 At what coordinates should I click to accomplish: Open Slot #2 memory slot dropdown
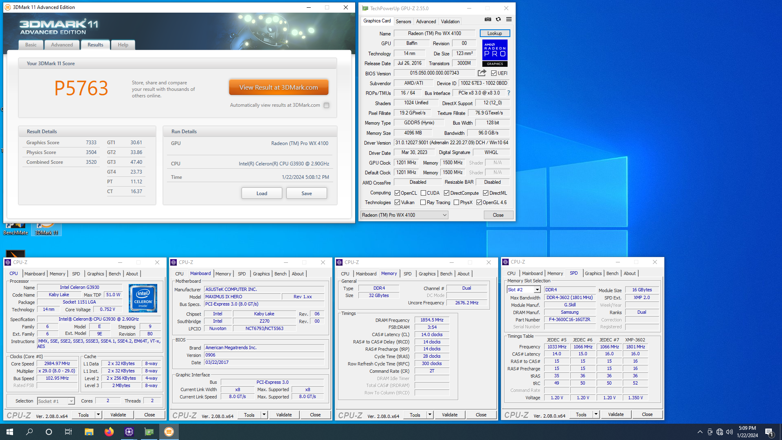523,290
